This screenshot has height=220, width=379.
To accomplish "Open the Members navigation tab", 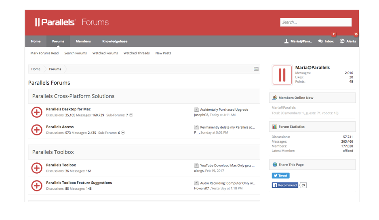I will tap(83, 41).
